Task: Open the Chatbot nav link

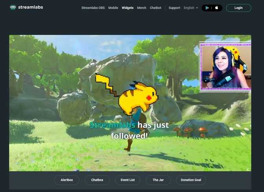Action: [x=155, y=8]
